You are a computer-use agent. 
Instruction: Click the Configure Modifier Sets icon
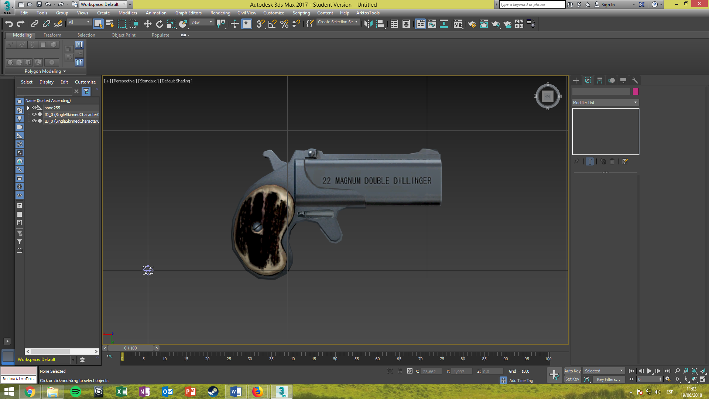(x=625, y=162)
